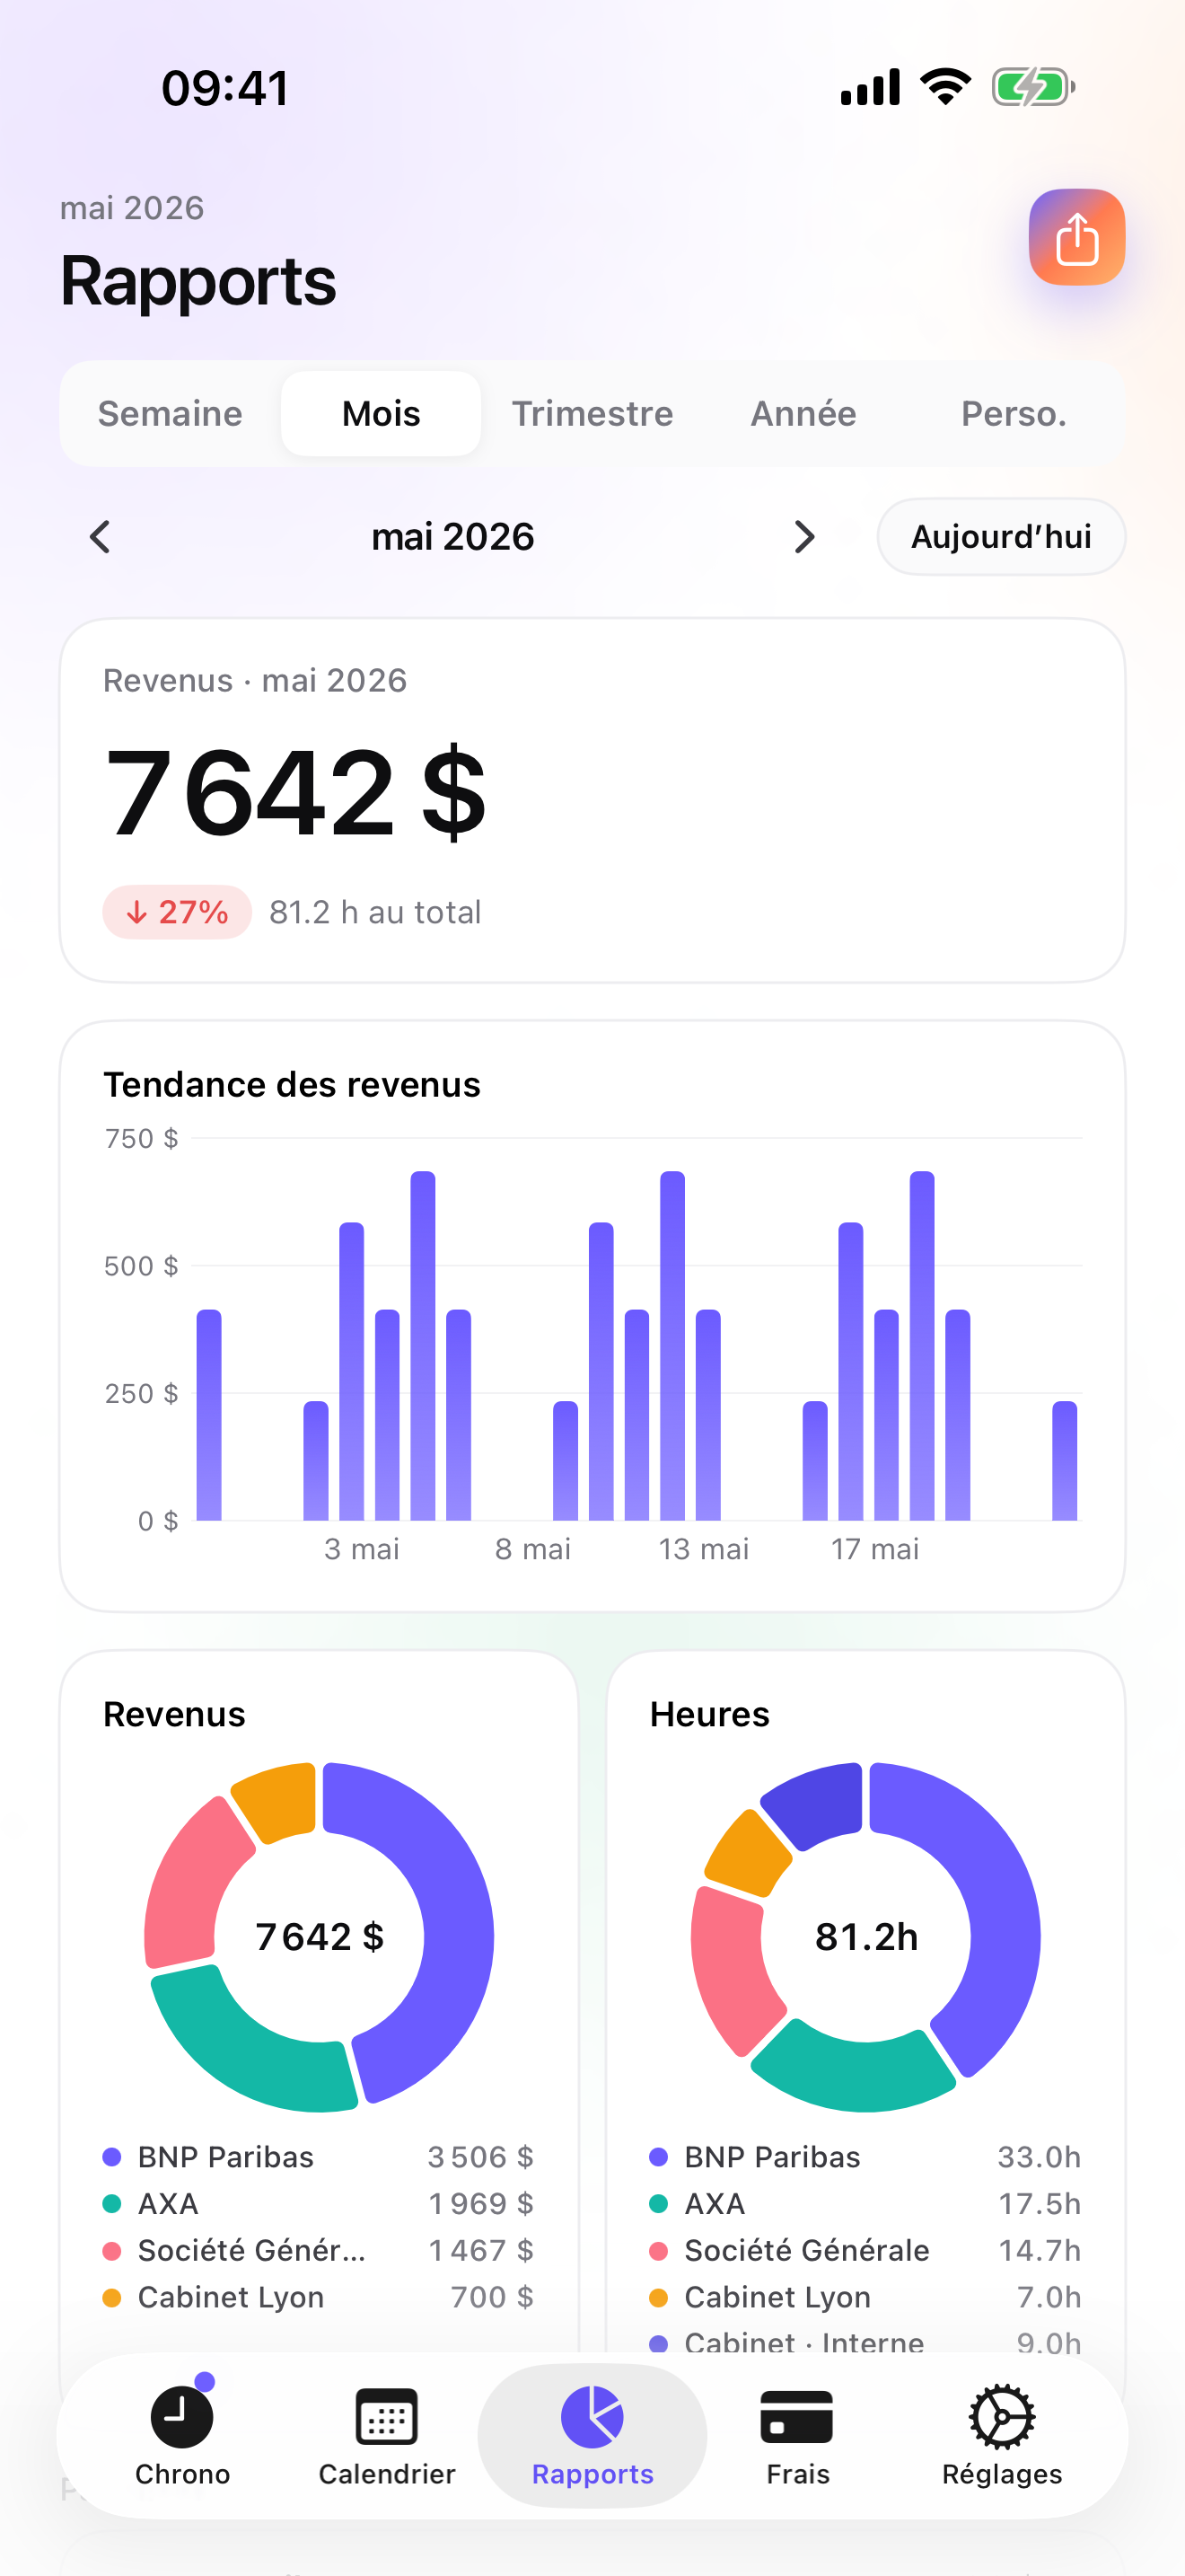
Task: Open the Chrono timer tab icon
Action: click(182, 2417)
